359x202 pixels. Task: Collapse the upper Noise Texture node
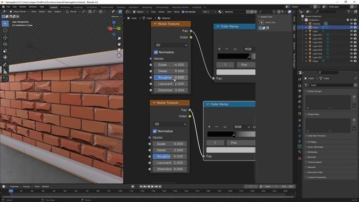point(155,24)
